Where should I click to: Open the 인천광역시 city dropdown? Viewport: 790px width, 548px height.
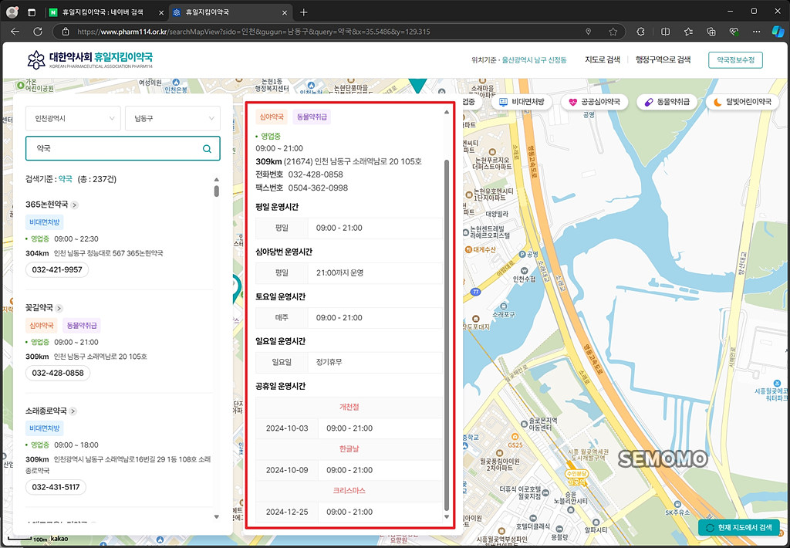[x=73, y=118]
